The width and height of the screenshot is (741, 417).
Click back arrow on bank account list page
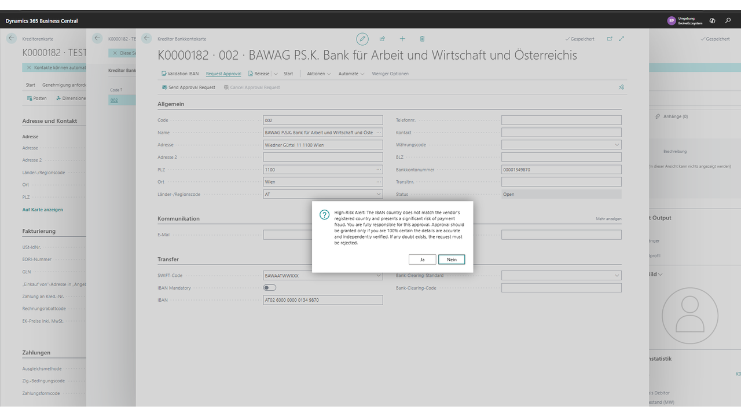tap(97, 39)
